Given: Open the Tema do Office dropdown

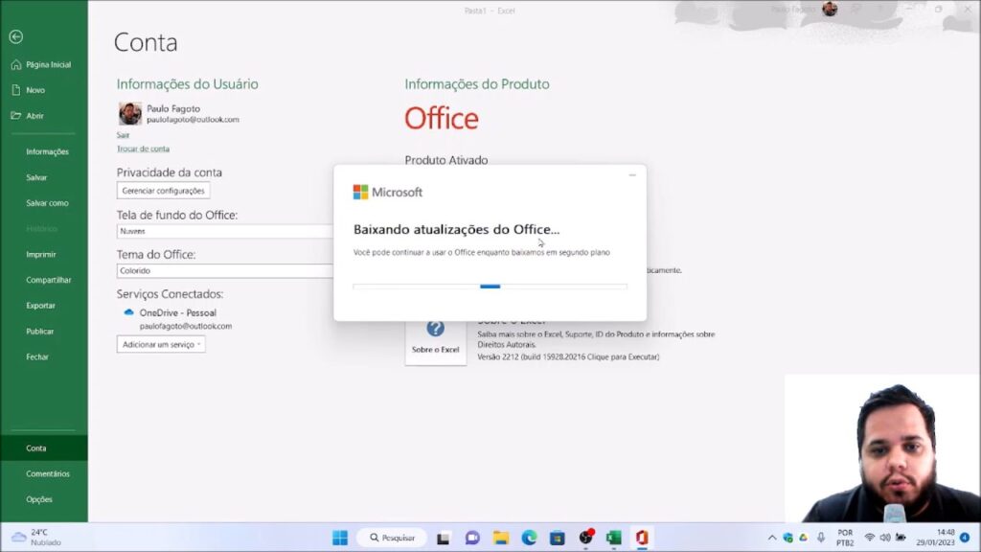Looking at the screenshot, I should point(225,270).
